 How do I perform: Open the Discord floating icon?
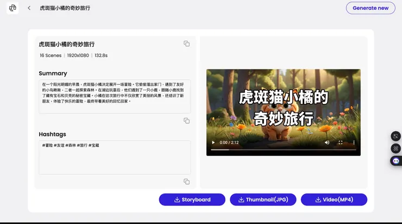[x=396, y=161]
